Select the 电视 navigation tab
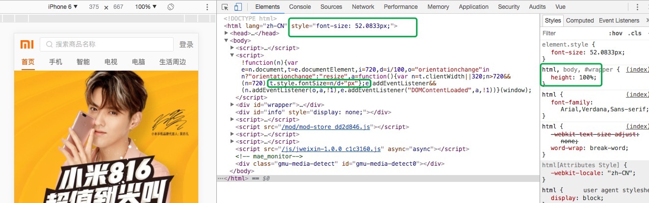This screenshot has height=203, width=649. (111, 62)
